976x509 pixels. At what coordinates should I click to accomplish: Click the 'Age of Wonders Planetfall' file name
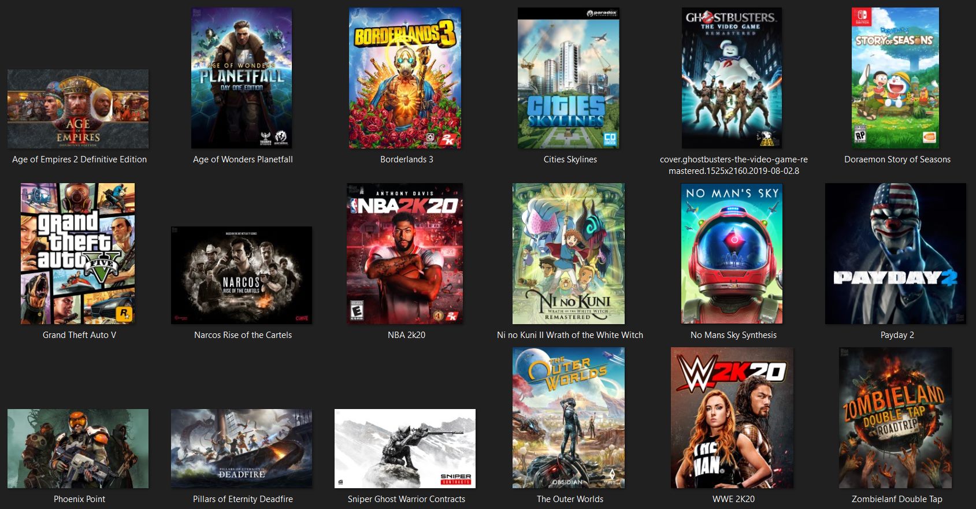pos(243,159)
